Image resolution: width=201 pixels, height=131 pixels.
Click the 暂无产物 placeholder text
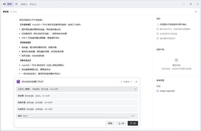coord(177,65)
